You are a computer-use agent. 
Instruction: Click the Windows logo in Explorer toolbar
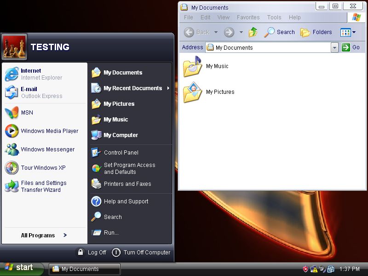click(x=356, y=17)
